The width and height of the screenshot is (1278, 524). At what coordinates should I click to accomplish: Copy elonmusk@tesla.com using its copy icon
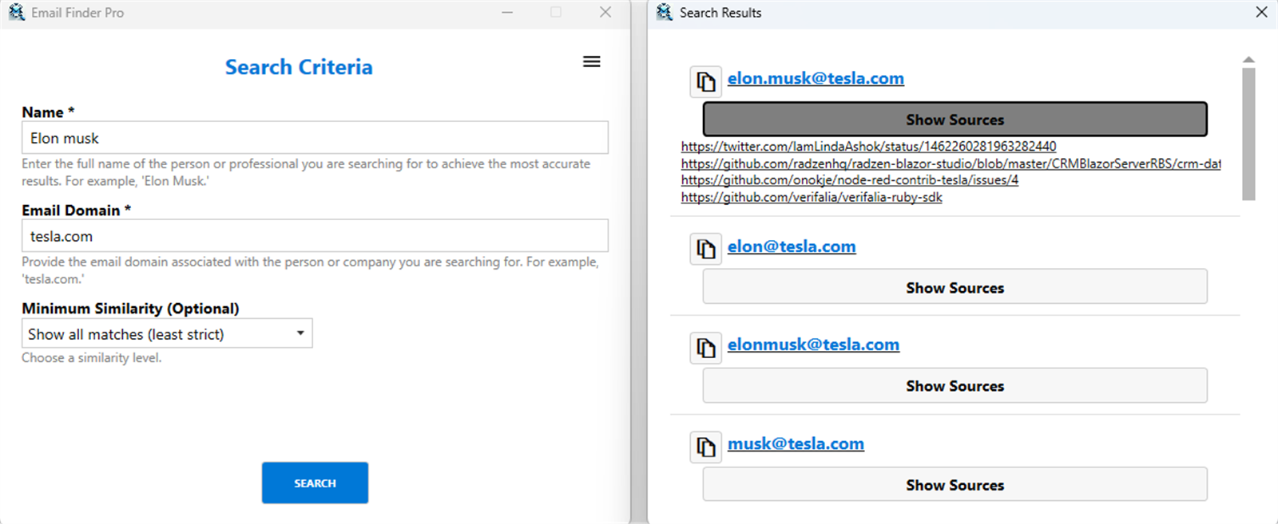(706, 348)
